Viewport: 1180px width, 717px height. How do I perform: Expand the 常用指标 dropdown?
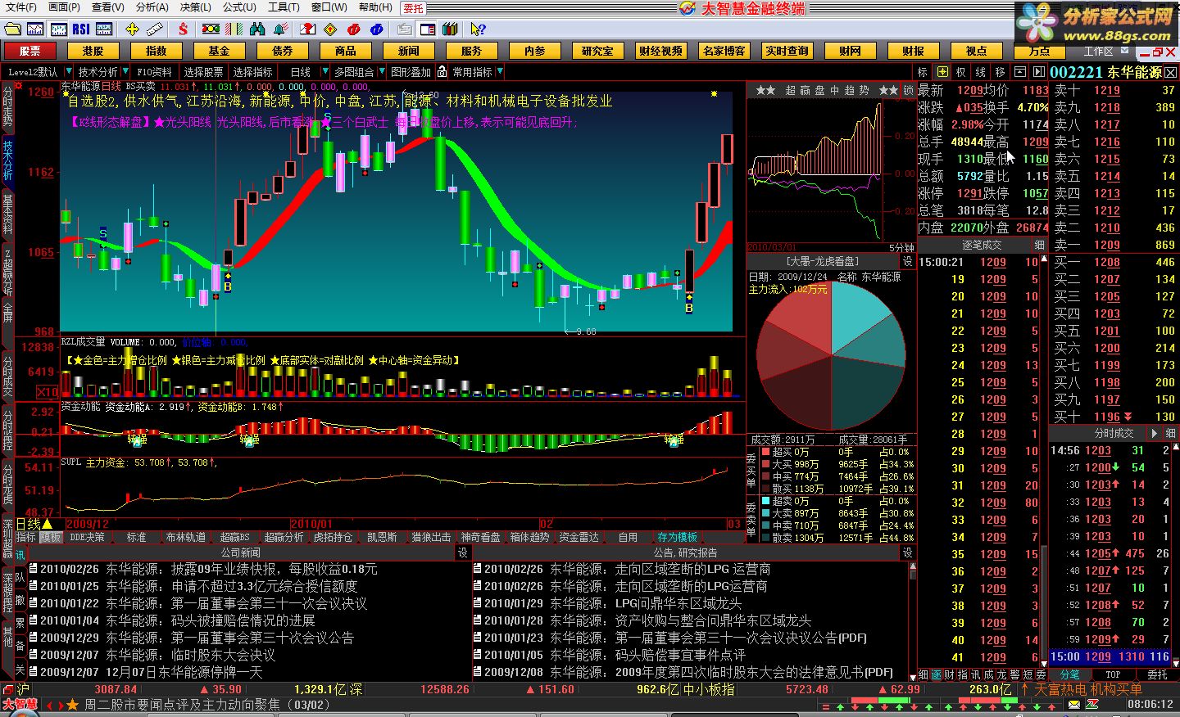tap(499, 72)
